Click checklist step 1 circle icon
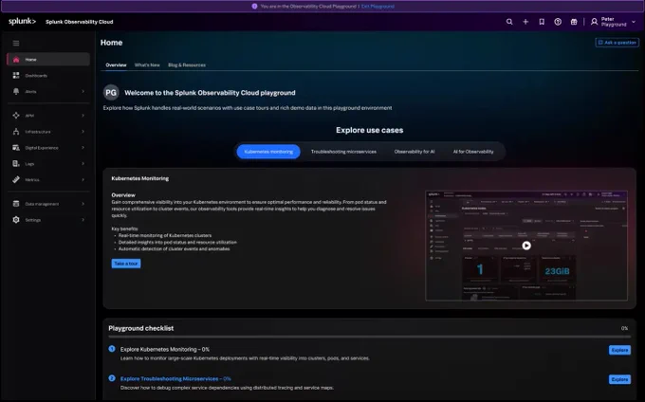The height and width of the screenshot is (402, 645). point(112,349)
